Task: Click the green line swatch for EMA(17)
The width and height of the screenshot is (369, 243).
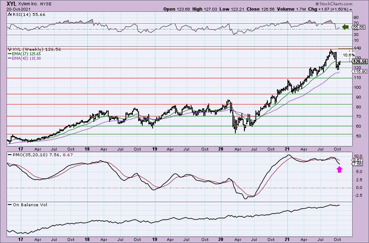Action: [x=10, y=54]
